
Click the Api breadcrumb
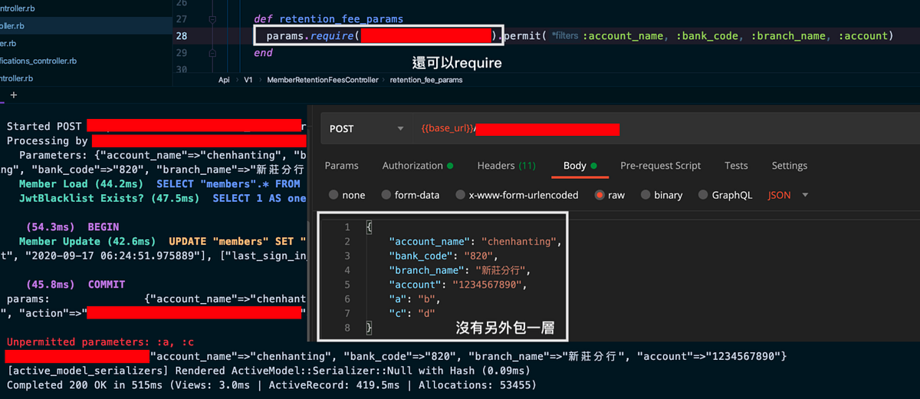coord(224,80)
